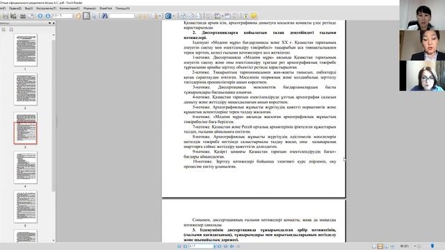The image size is (445, 250).
Task: Click the Save As icon beside Save
Action: coord(13,16)
